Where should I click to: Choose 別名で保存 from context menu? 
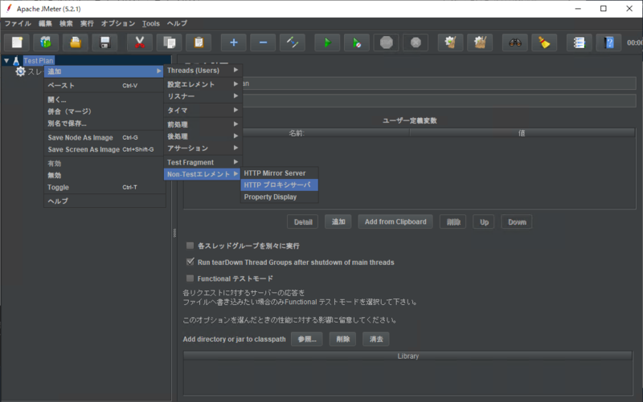[x=104, y=124]
